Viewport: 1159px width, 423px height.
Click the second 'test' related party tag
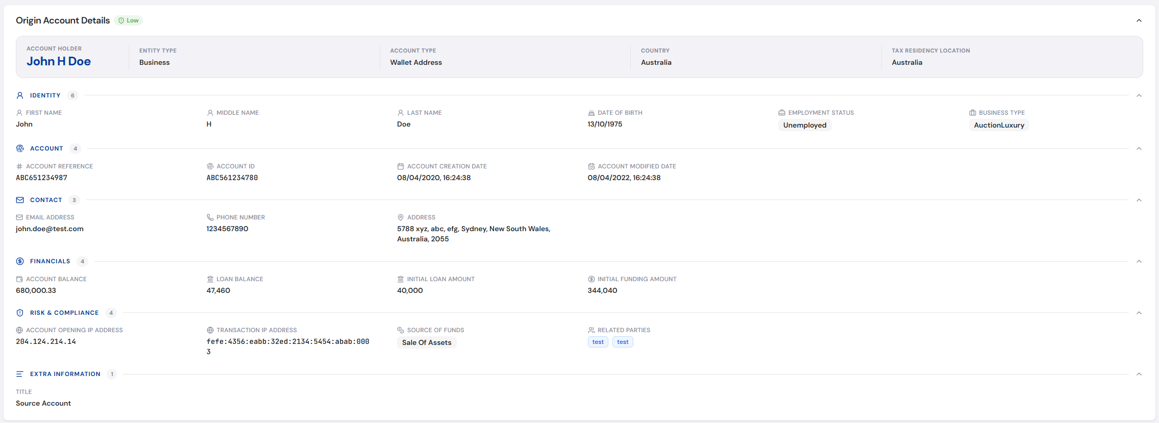point(623,342)
